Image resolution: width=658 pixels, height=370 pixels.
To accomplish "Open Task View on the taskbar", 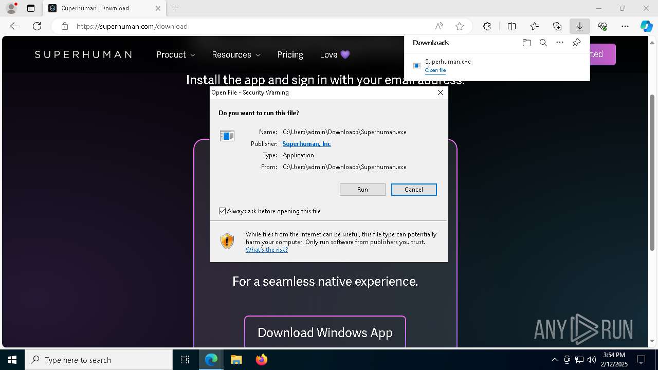I will (x=185, y=360).
